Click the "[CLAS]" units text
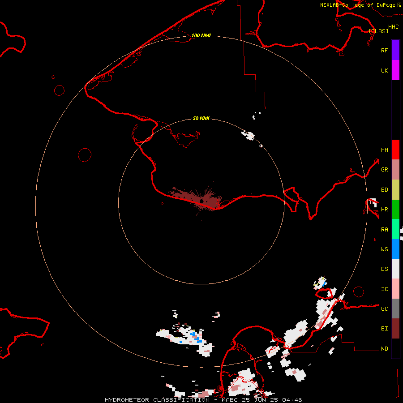403x403 pixels. [378, 31]
